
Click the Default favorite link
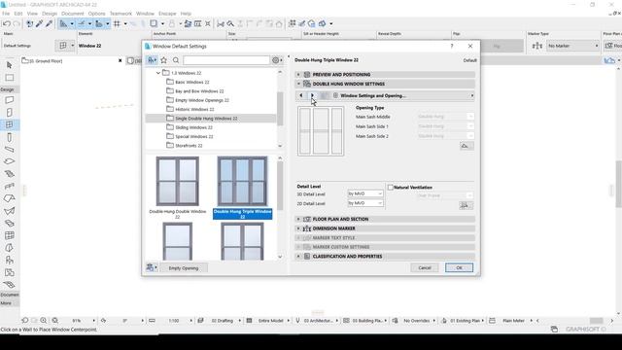click(x=470, y=60)
